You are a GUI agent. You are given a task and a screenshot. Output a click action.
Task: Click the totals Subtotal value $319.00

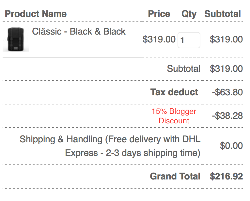(x=226, y=69)
